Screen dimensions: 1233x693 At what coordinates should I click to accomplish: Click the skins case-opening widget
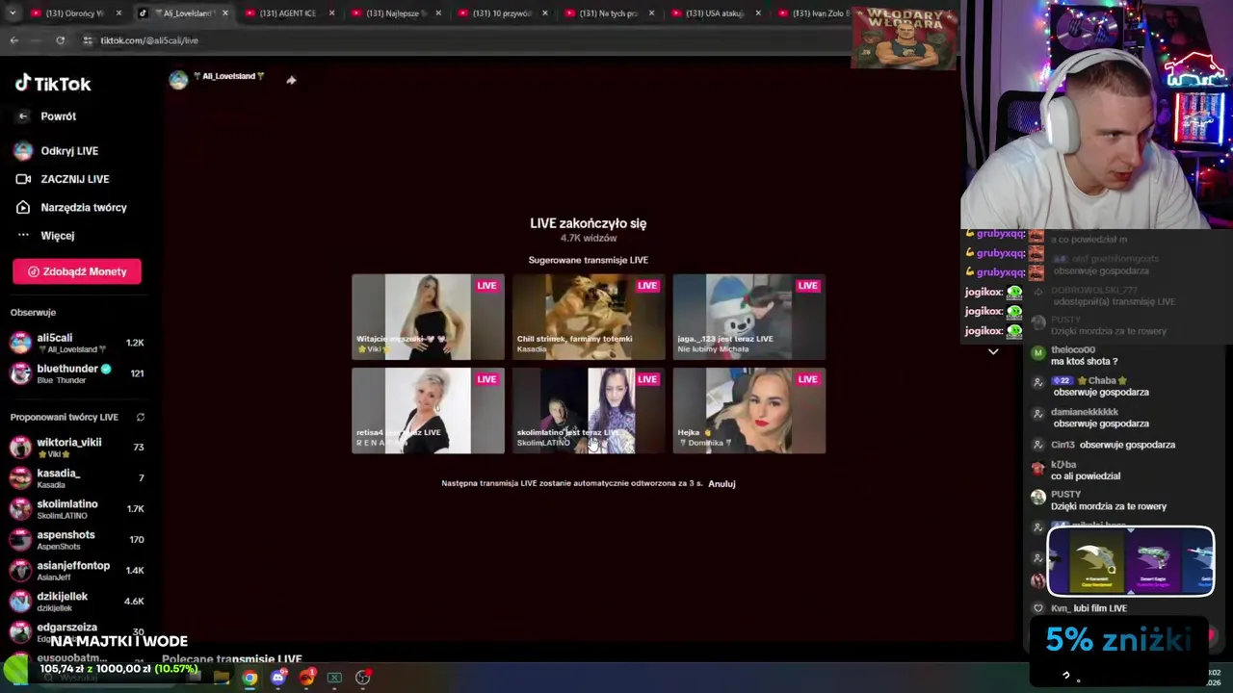pyautogui.click(x=1130, y=561)
